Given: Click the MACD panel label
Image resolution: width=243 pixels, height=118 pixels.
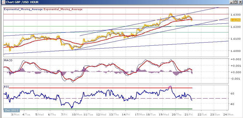Looking at the screenshot, I should click(x=8, y=60).
